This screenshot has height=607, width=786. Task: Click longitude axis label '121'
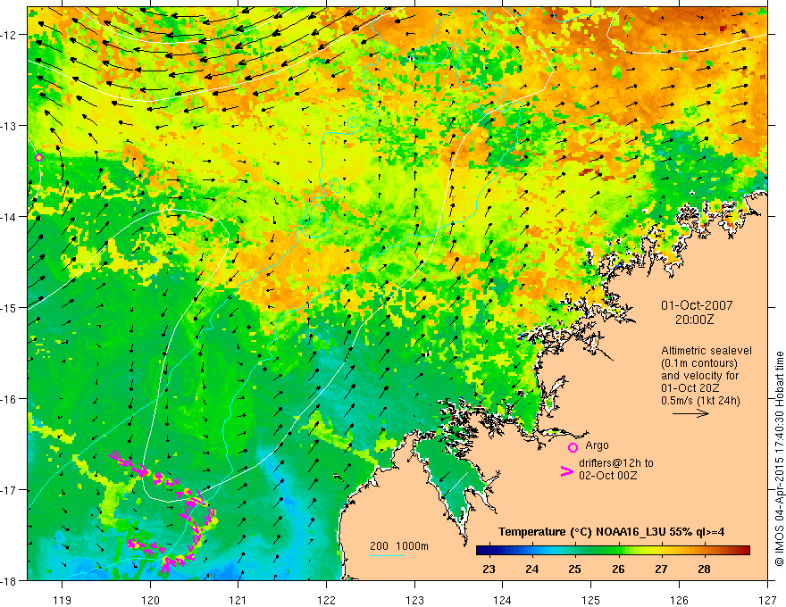238,600
